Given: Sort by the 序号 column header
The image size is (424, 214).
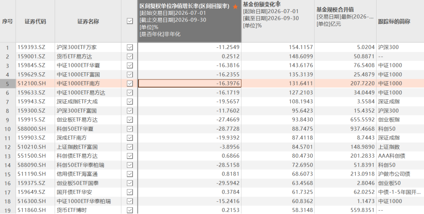Looking at the screenshot, I should (x=8, y=21).
